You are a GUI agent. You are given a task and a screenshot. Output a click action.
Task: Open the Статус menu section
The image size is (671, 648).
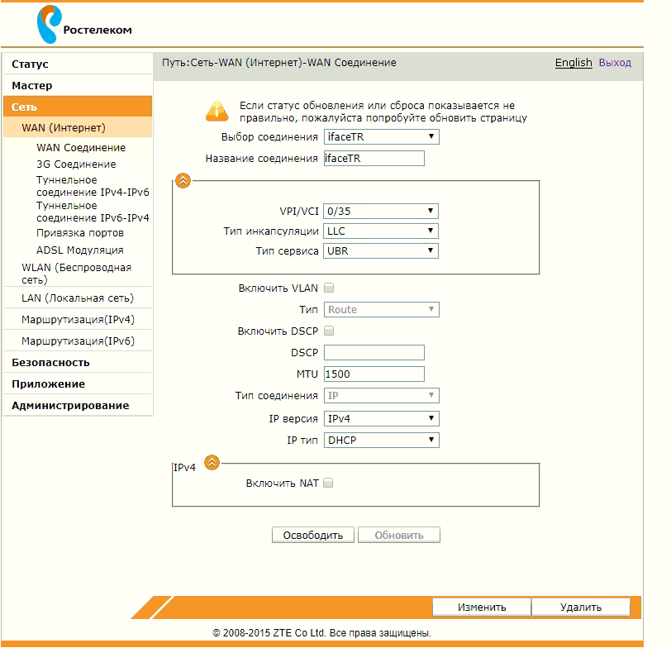pyautogui.click(x=31, y=64)
